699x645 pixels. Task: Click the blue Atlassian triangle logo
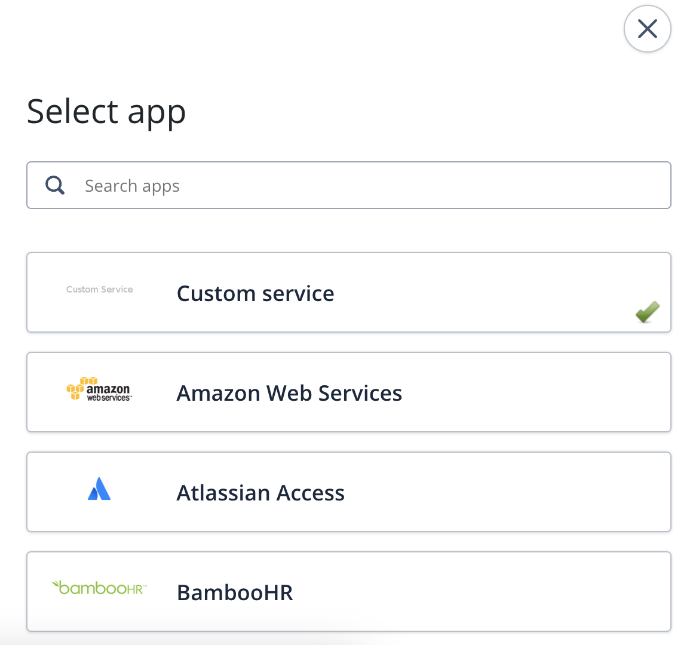tap(99, 489)
